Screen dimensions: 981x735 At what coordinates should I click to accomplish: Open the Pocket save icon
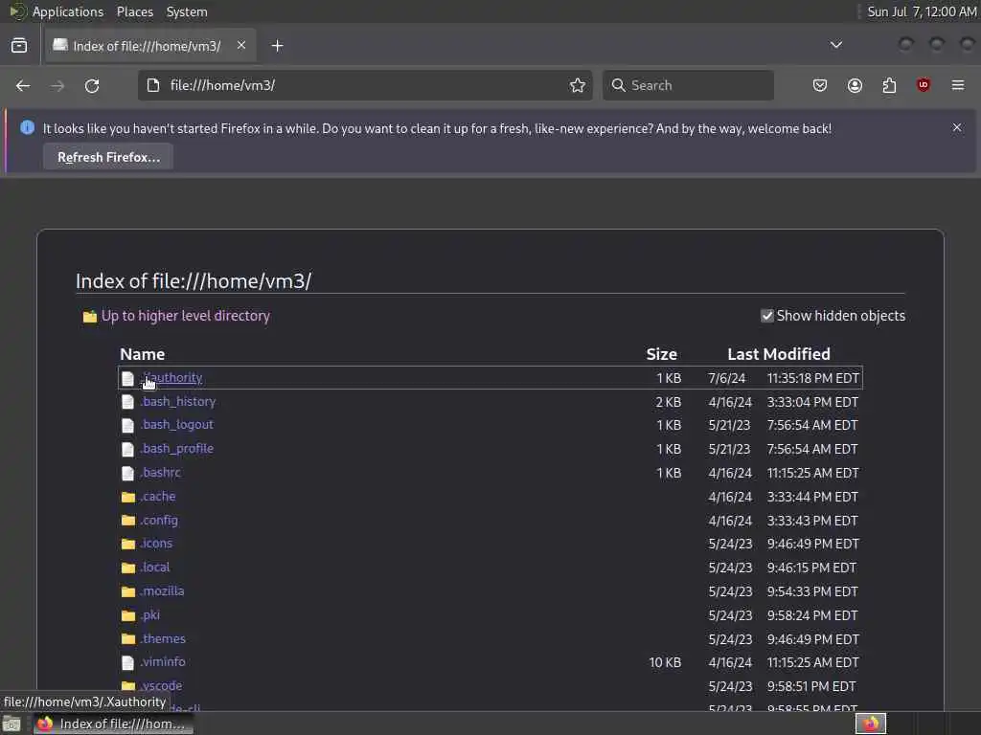click(x=820, y=85)
